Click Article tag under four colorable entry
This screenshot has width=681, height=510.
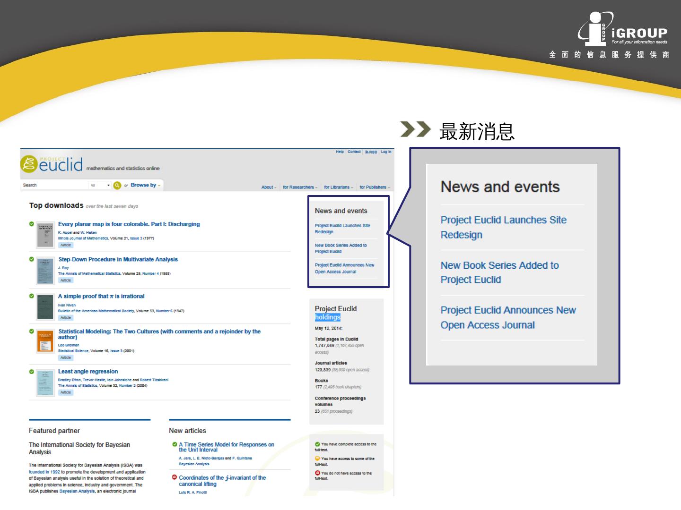click(66, 245)
